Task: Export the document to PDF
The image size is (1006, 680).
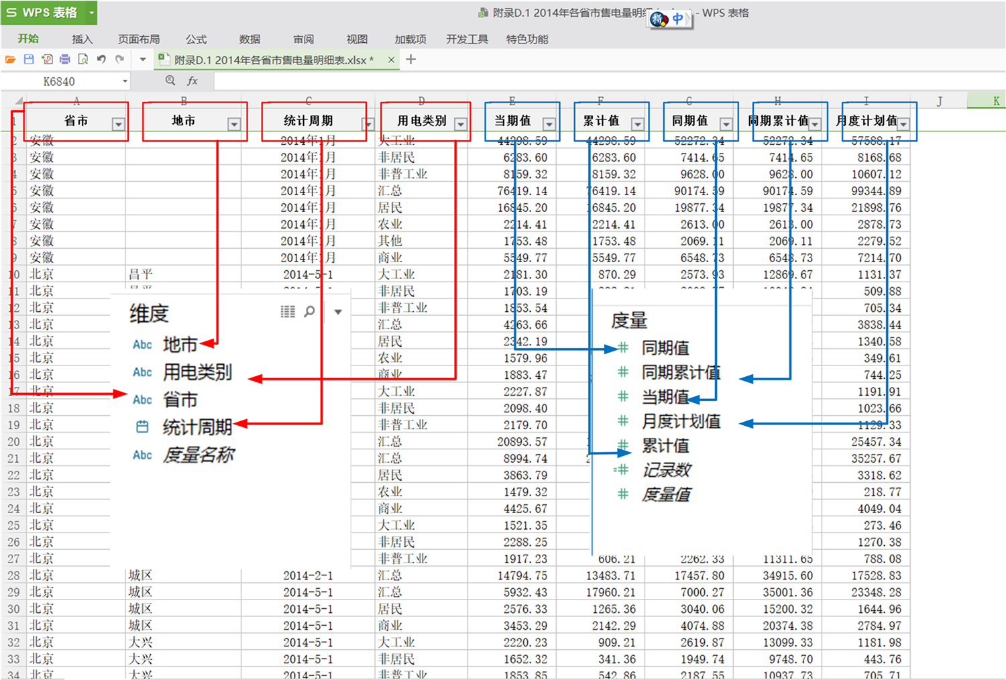Action: tap(46, 59)
